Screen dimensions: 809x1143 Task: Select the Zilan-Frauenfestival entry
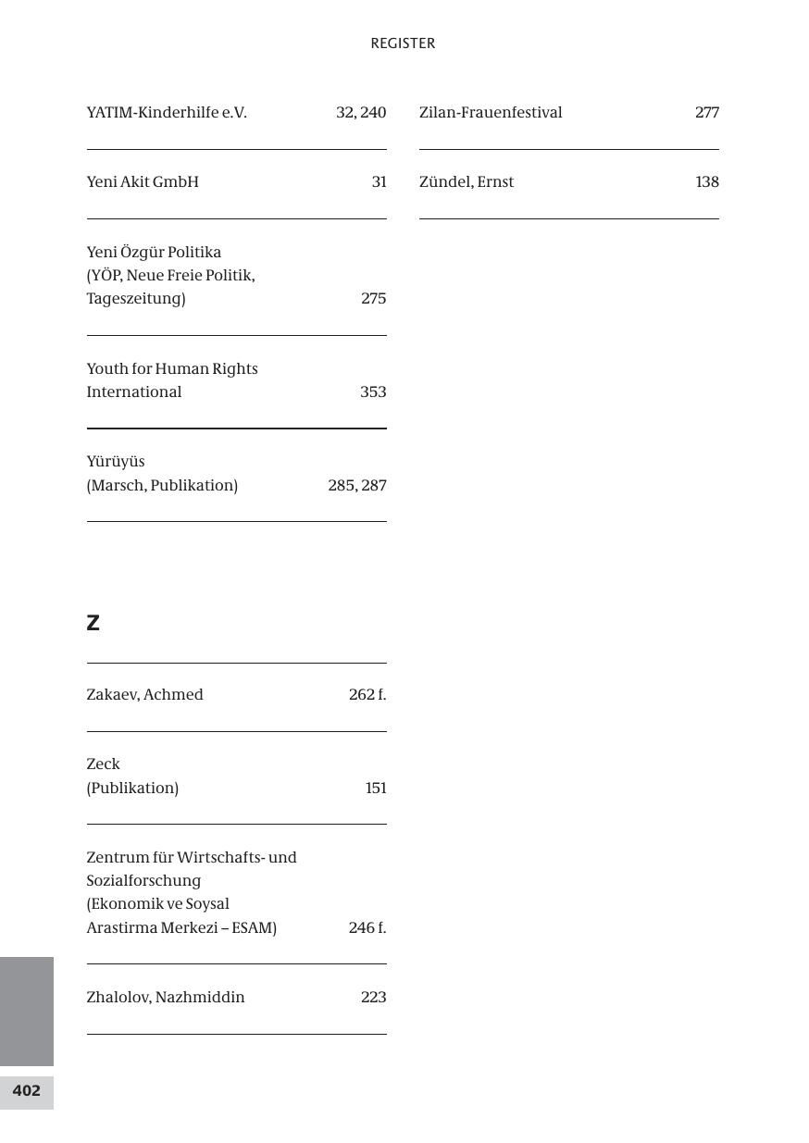tap(491, 113)
